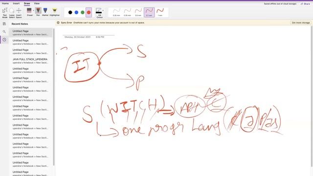Switch to the Marker tool
The image size is (313, 176).
[45, 12]
